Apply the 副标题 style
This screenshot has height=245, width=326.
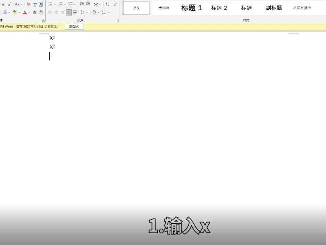273,8
